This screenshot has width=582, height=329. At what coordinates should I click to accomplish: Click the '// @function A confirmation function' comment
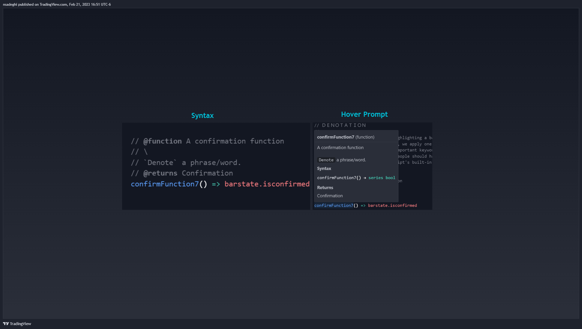[x=207, y=141]
